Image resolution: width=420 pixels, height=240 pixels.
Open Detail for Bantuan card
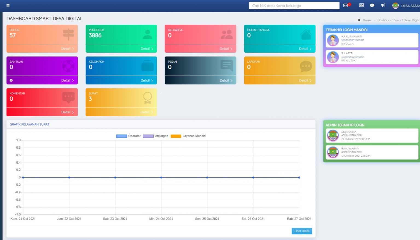point(68,80)
